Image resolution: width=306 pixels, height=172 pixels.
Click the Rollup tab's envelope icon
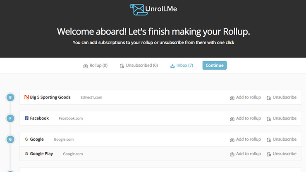(x=86, y=66)
